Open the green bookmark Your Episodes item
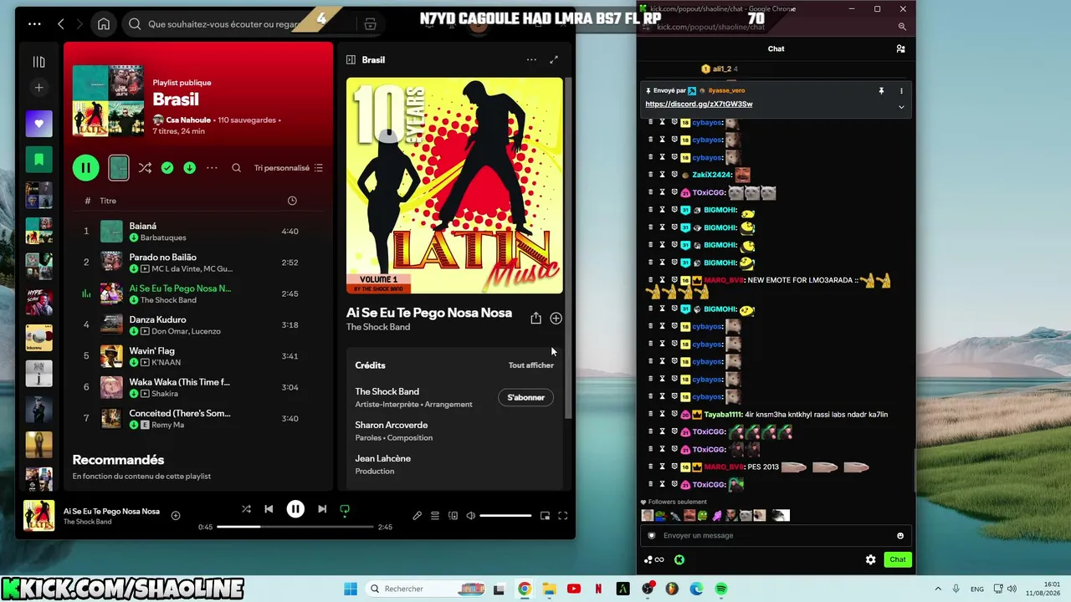1071x602 pixels. coord(38,160)
